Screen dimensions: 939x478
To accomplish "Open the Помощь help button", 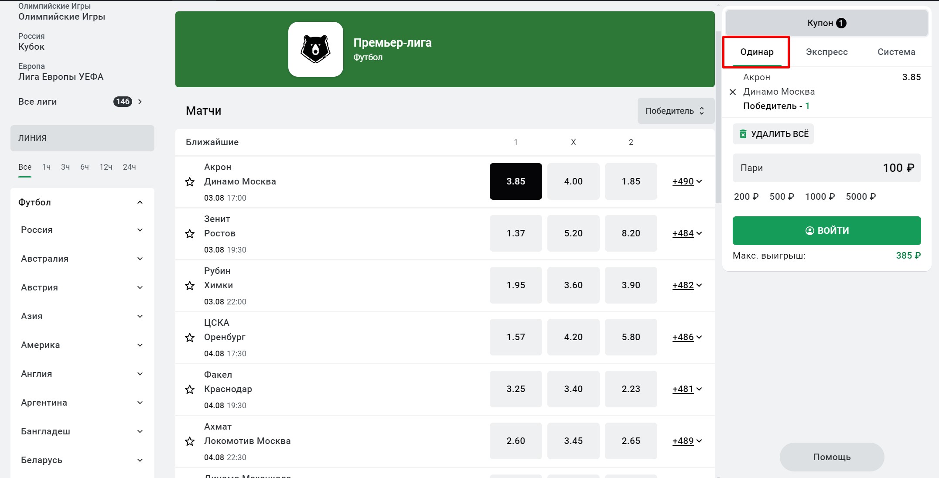I will [x=832, y=457].
